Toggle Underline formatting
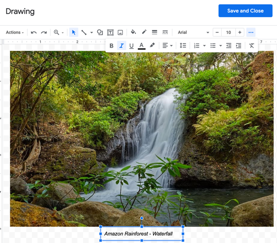277x243 pixels. (131, 46)
